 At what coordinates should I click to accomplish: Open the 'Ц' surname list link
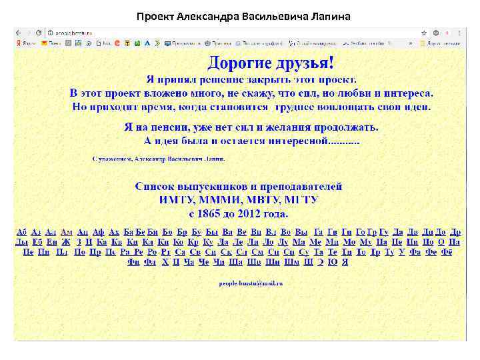pyautogui.click(x=176, y=262)
